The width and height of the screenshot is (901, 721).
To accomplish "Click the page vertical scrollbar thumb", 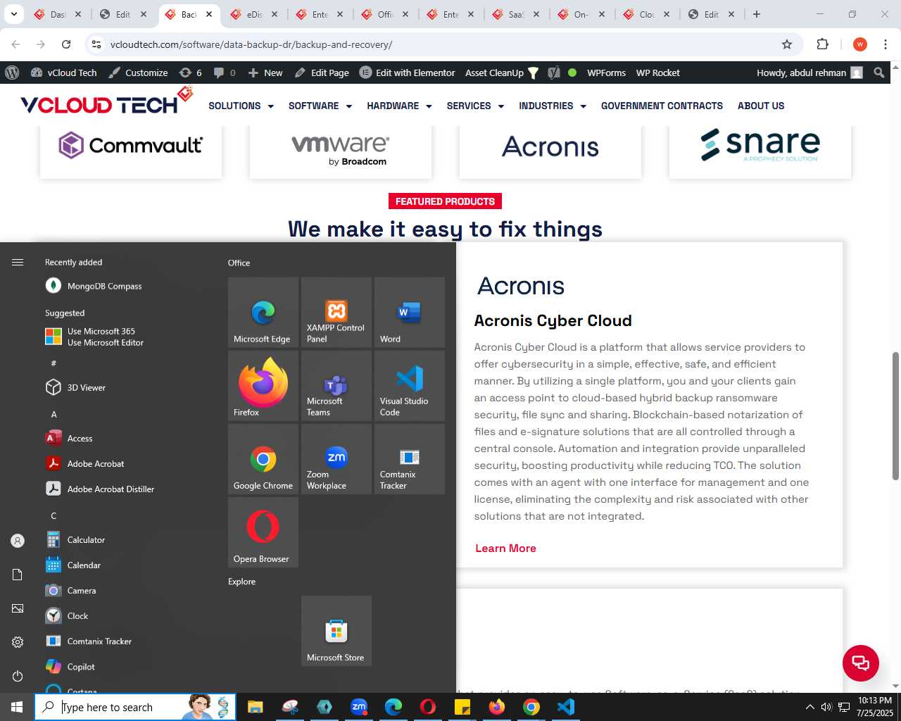I will tap(895, 415).
